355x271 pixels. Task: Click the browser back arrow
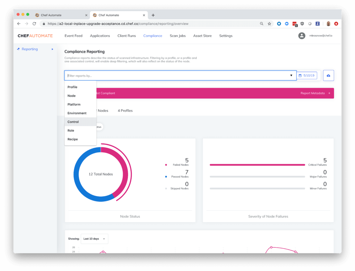[x=19, y=24]
